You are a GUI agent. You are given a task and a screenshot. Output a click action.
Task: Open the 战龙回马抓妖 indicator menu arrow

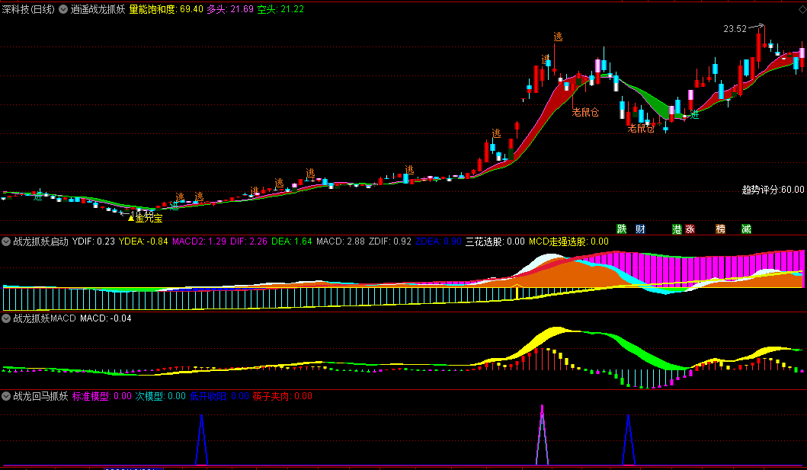(x=6, y=396)
